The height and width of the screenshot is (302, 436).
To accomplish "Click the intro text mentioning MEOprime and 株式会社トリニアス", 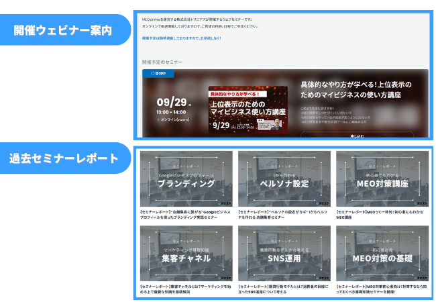I will point(197,19).
